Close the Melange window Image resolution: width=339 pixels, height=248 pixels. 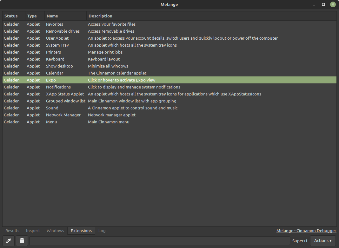(333, 4)
